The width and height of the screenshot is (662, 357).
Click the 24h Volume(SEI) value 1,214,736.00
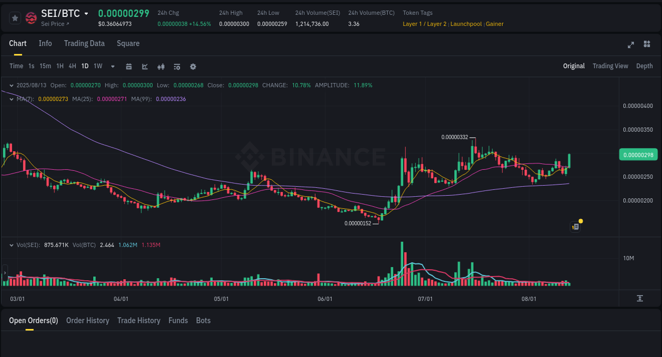[x=312, y=24]
